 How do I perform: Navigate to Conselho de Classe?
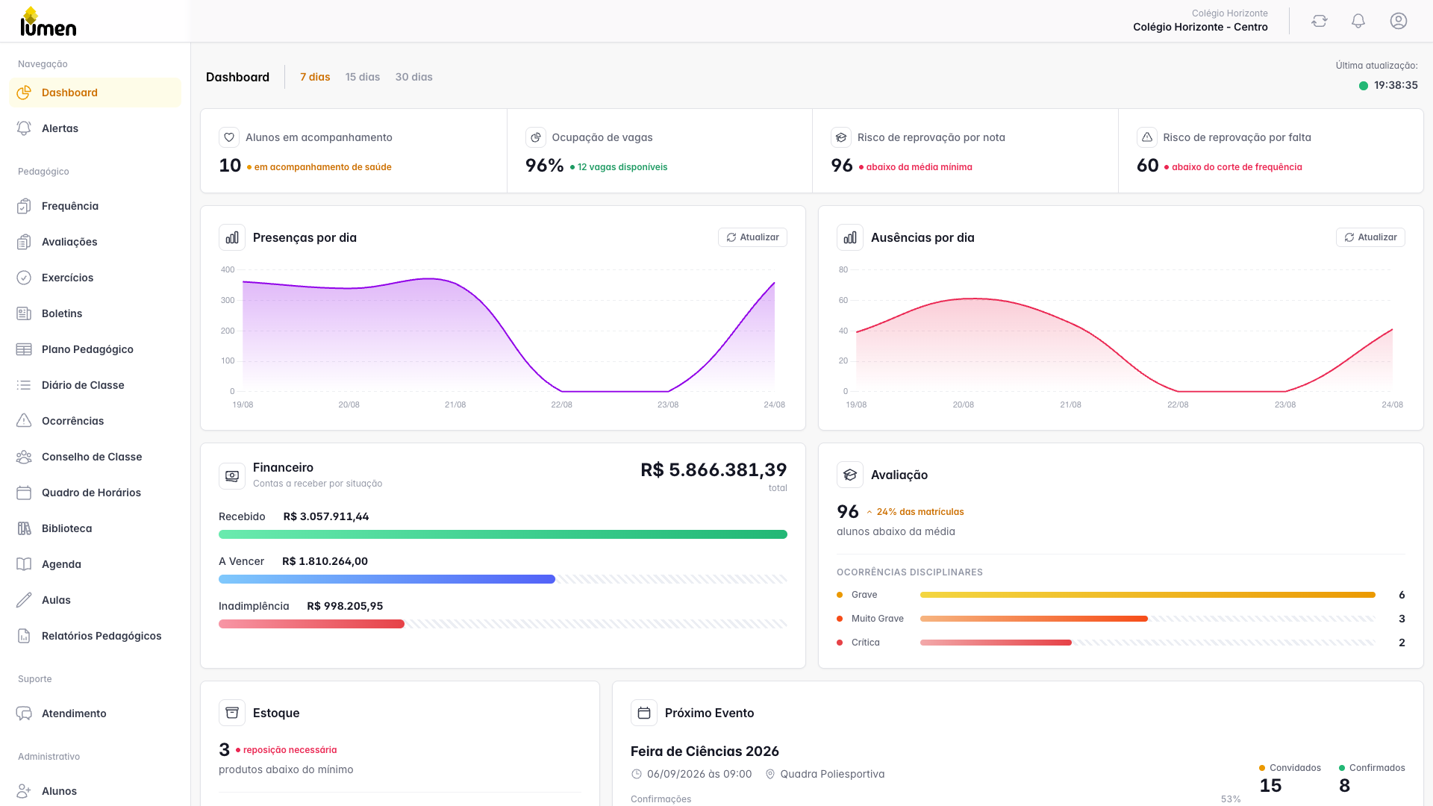(96, 457)
